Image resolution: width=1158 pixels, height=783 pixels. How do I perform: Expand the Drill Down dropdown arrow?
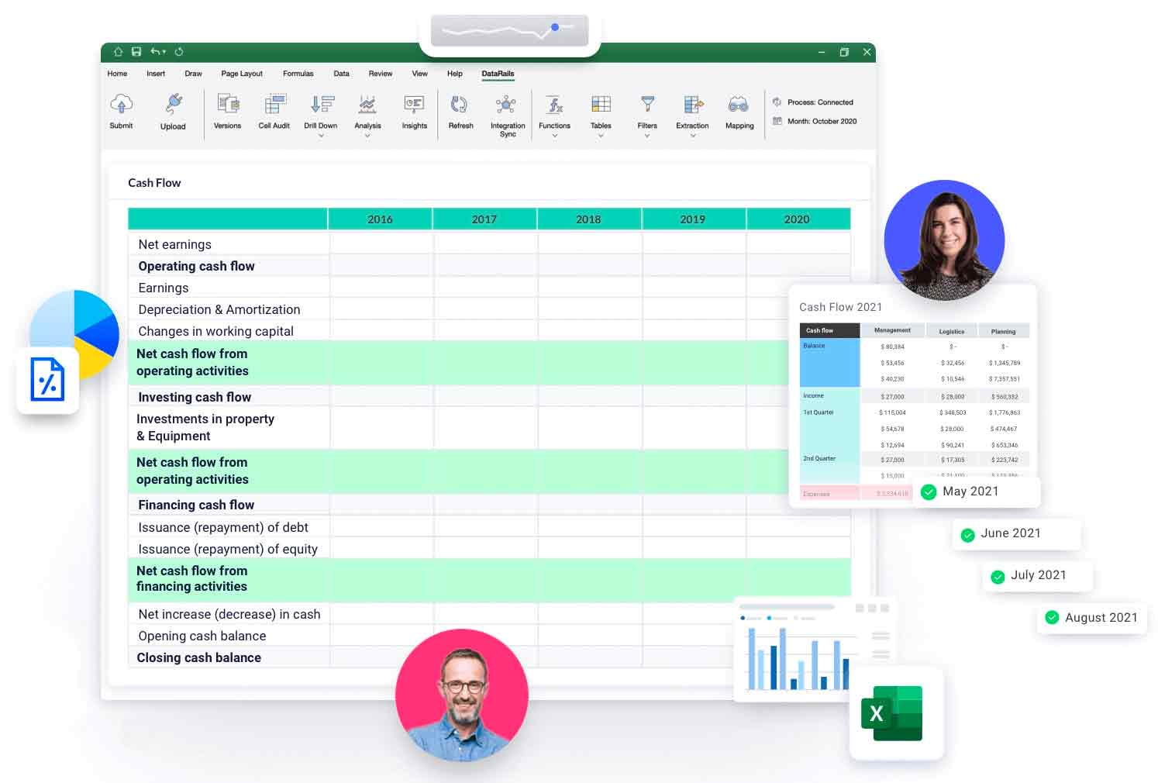point(321,136)
